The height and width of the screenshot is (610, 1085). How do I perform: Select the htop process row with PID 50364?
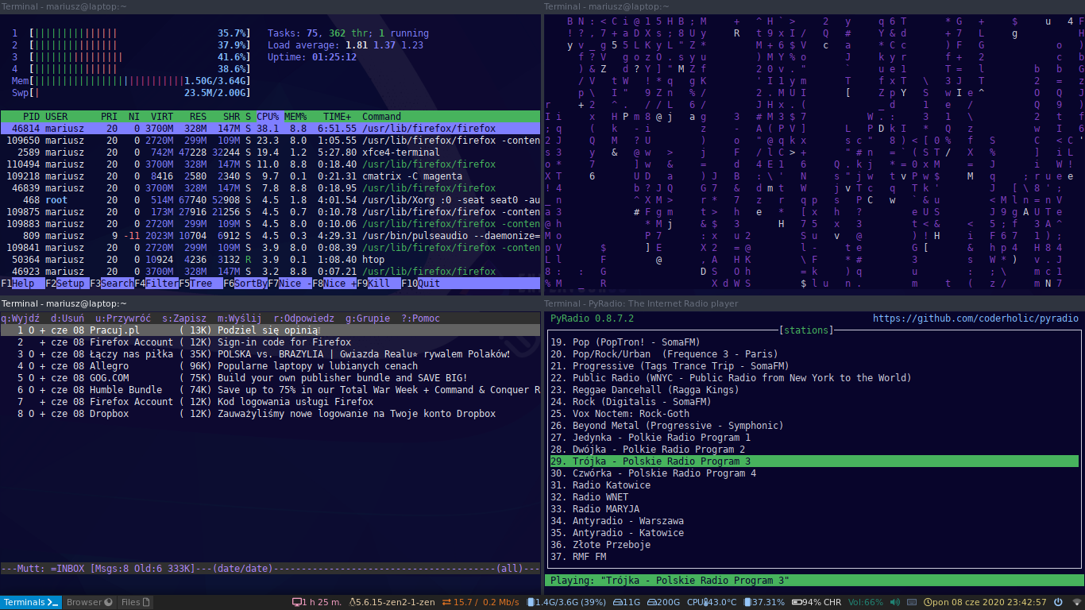pos(270,260)
